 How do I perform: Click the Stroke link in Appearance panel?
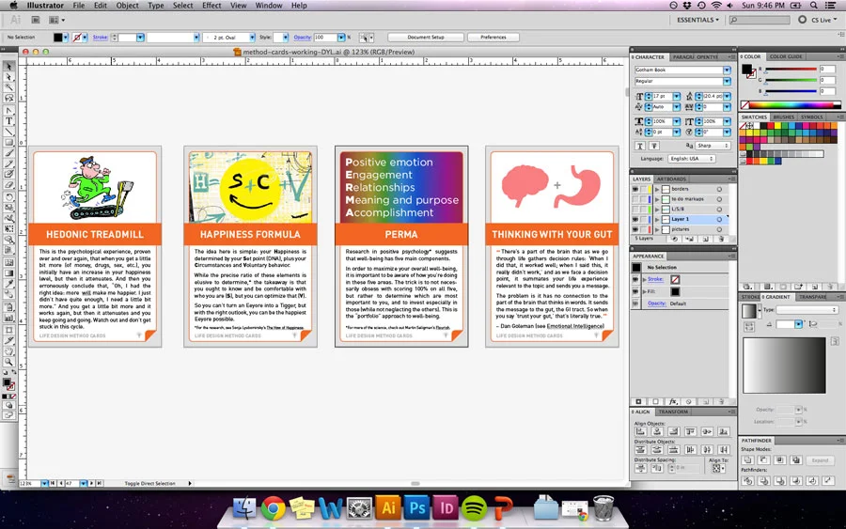(x=655, y=279)
